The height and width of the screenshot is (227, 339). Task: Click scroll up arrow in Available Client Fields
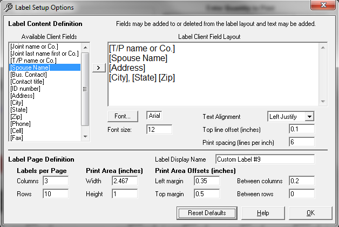pos(85,48)
